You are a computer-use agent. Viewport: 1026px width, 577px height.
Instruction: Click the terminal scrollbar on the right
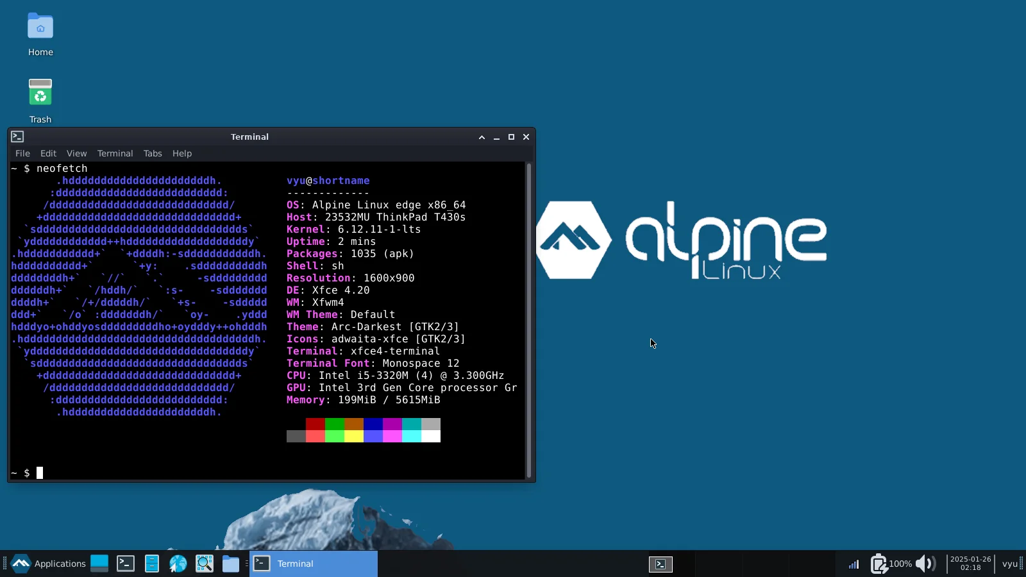click(x=530, y=321)
